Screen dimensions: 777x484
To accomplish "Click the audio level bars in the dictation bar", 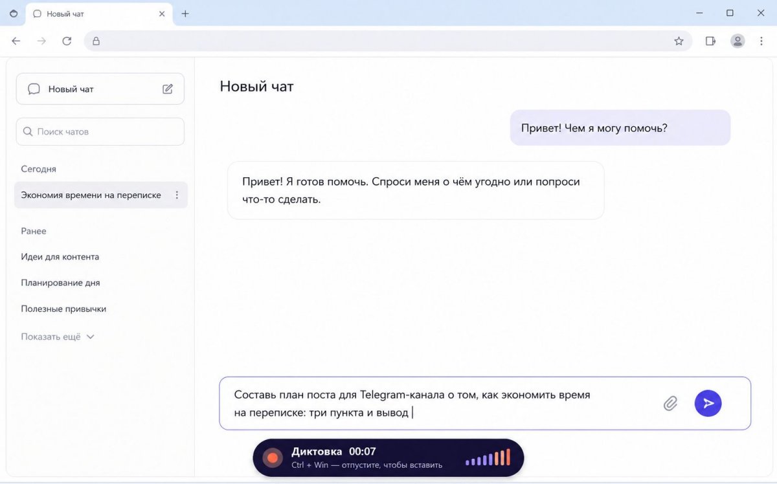I will point(488,458).
